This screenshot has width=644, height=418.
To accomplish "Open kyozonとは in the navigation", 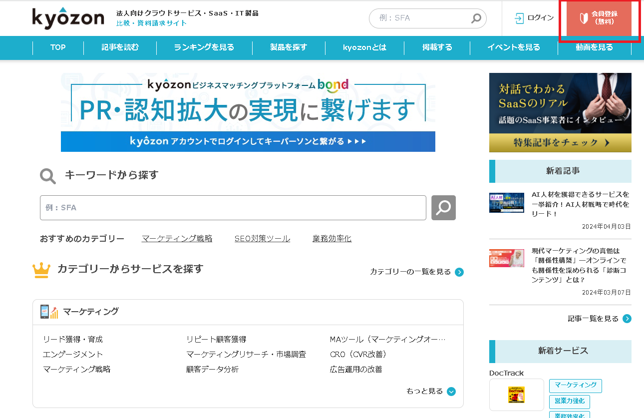I will (364, 47).
